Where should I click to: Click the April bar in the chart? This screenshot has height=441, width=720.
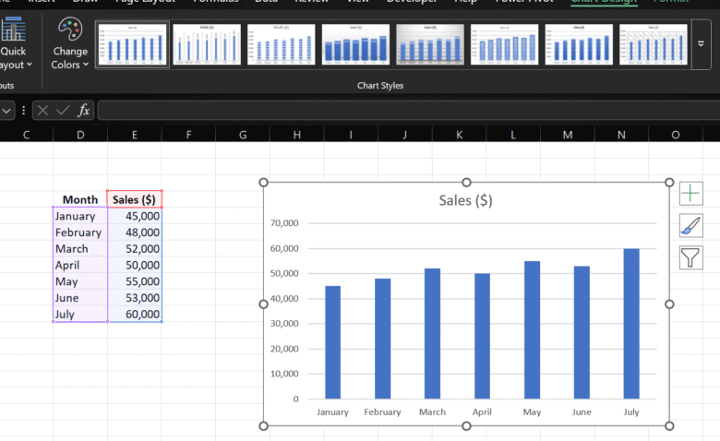pyautogui.click(x=482, y=336)
